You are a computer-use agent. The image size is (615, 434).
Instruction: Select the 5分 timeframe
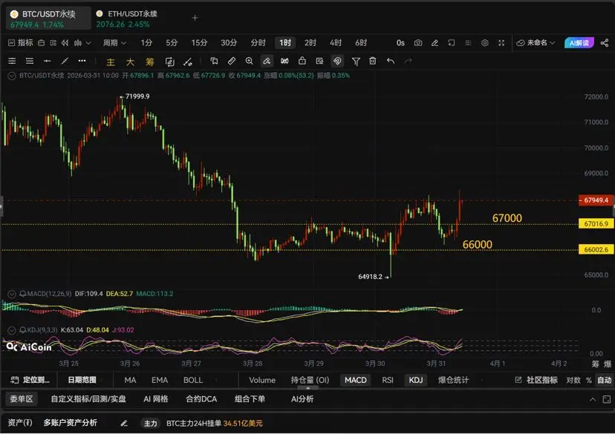tap(172, 43)
